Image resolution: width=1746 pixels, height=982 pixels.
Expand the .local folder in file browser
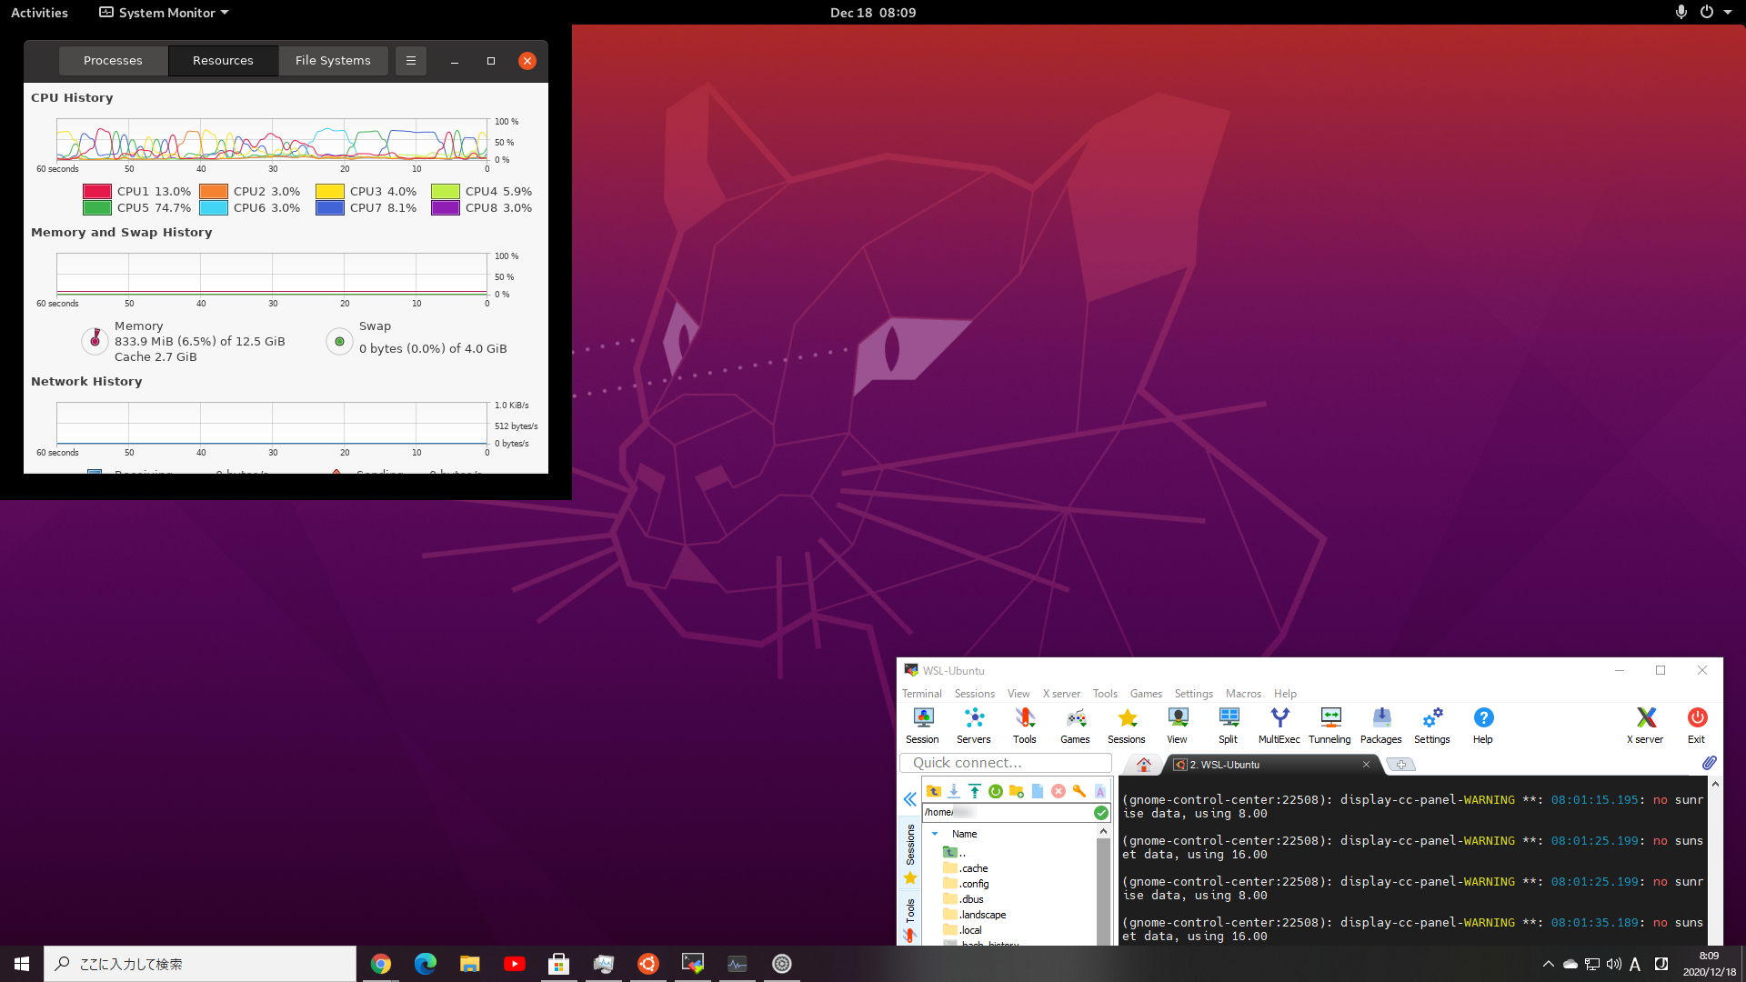coord(968,929)
